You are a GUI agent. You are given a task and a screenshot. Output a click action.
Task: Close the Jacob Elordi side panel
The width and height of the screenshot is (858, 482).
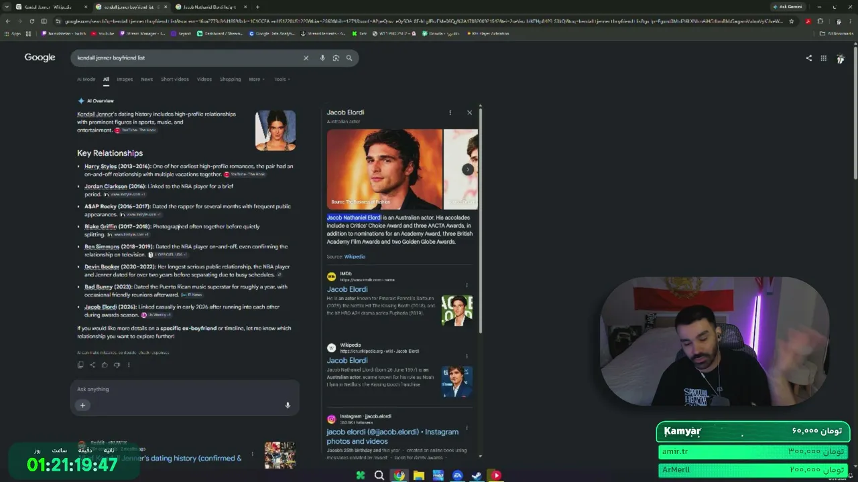click(x=469, y=112)
